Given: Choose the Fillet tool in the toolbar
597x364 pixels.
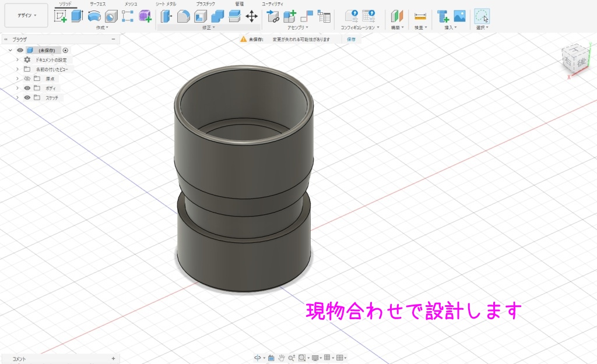Looking at the screenshot, I should [x=184, y=16].
